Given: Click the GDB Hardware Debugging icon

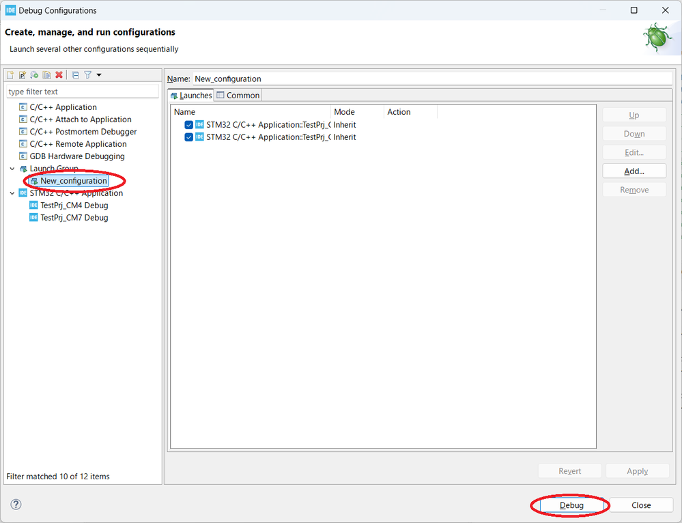Looking at the screenshot, I should point(23,156).
